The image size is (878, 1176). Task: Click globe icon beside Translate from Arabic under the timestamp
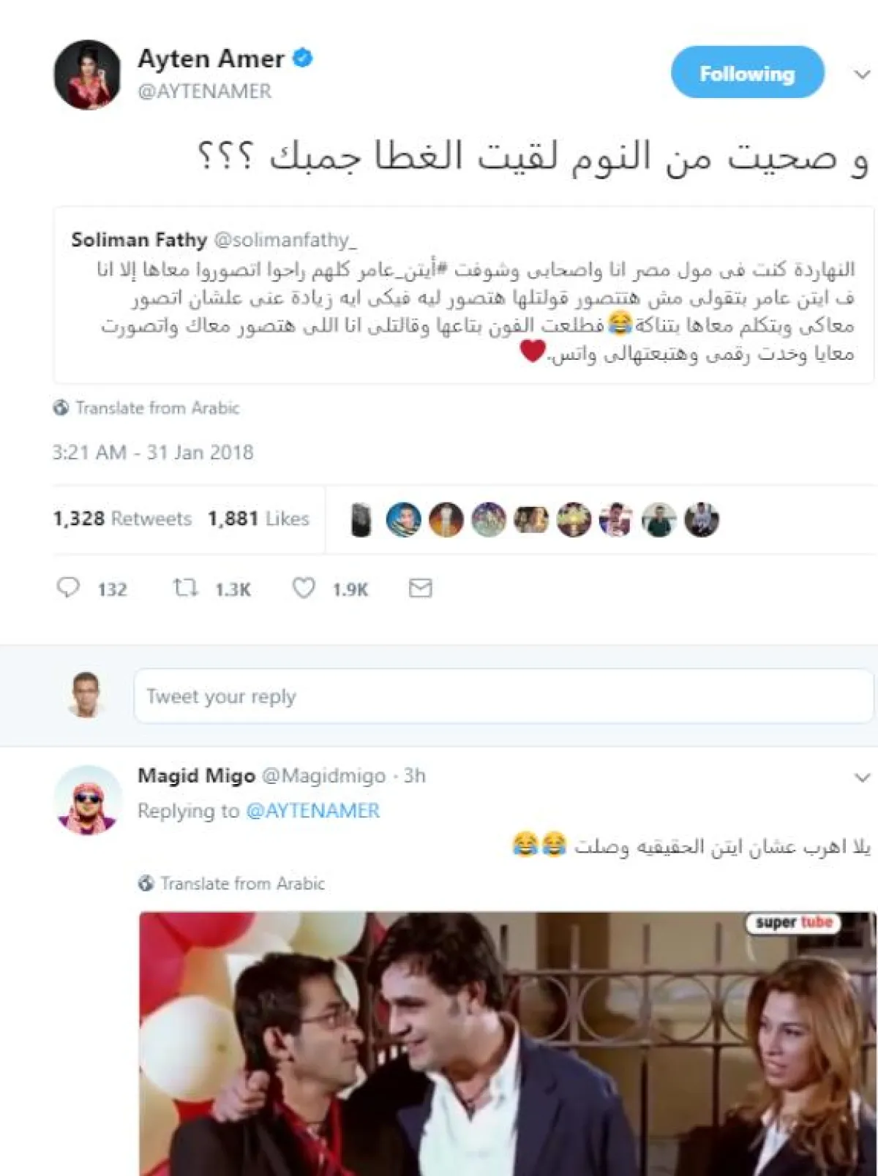pos(61,408)
